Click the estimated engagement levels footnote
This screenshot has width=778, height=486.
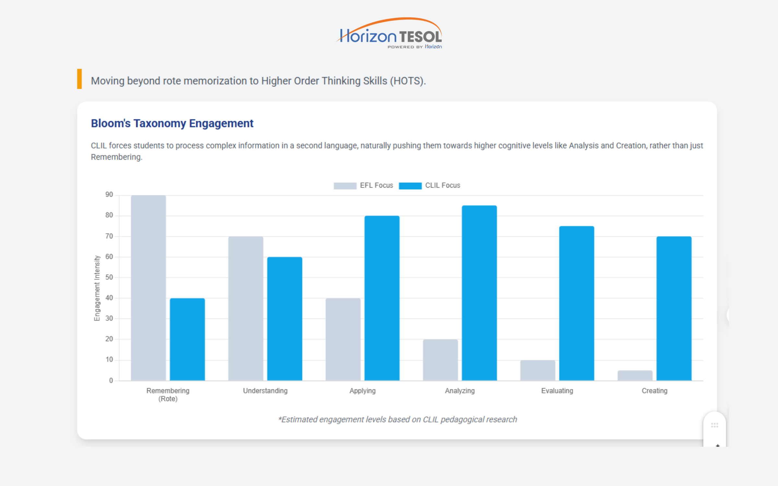point(397,419)
